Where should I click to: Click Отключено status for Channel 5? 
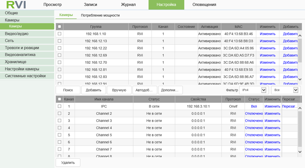tap(254, 135)
